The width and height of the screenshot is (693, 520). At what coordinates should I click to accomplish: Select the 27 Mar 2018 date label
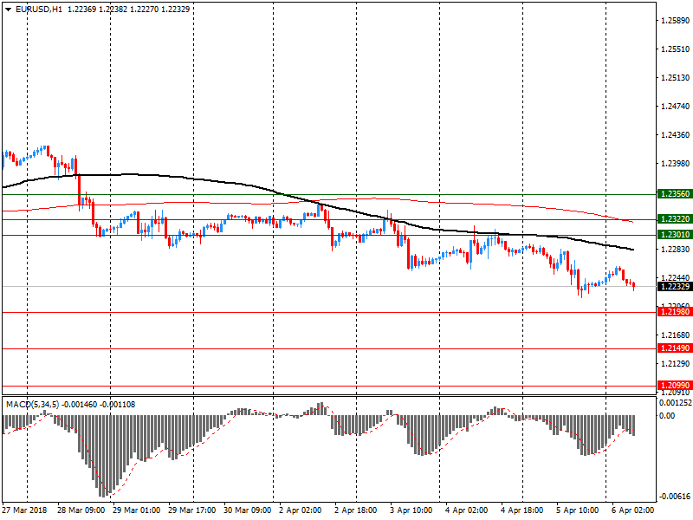point(25,510)
